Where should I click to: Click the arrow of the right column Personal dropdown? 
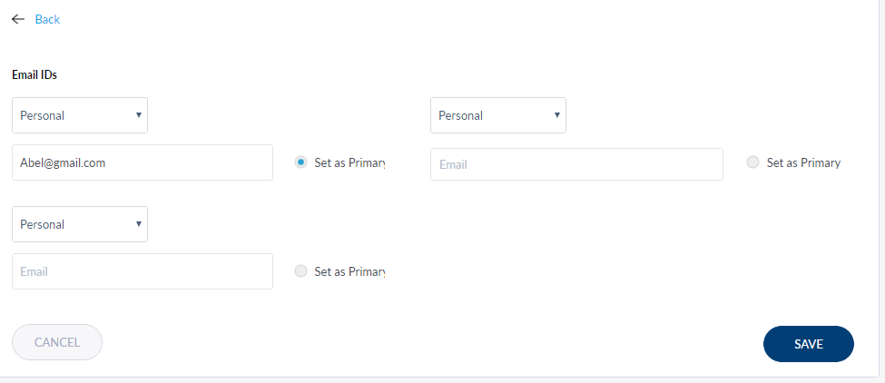pos(556,115)
